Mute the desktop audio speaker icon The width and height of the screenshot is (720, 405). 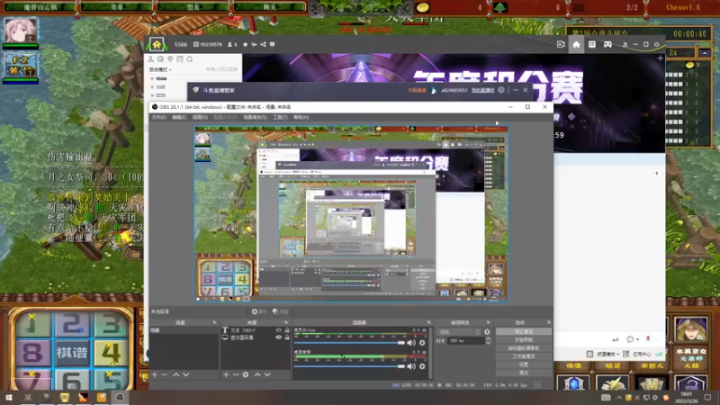click(411, 366)
